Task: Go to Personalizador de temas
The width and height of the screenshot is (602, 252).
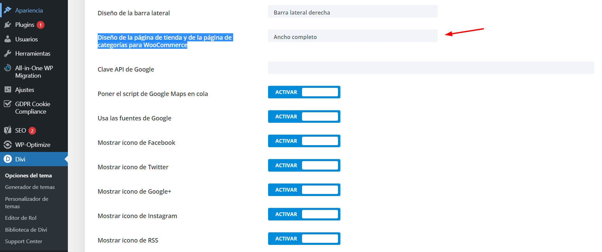Action: [27, 202]
